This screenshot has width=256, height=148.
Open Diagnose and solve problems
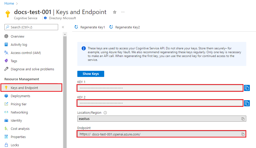pyautogui.click(x=32, y=69)
